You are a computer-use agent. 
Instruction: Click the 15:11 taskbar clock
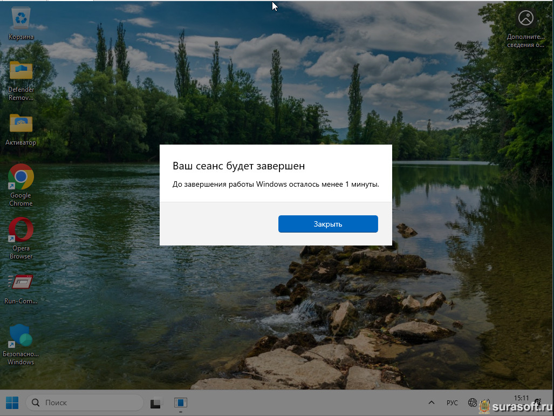click(521, 398)
